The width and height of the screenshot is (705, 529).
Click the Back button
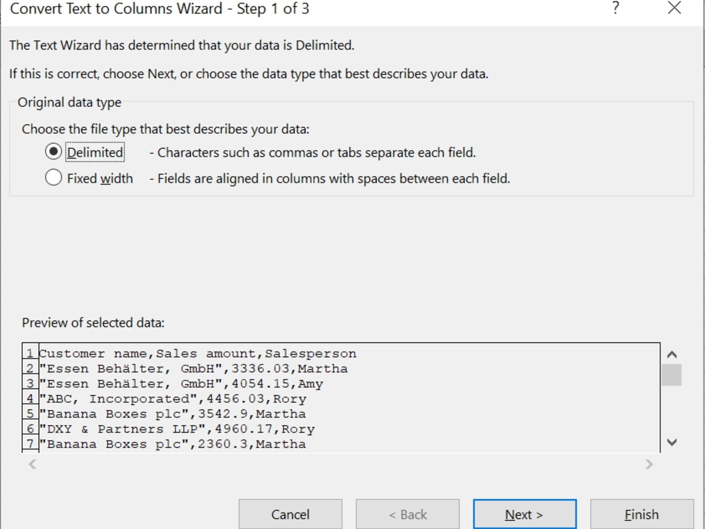coord(408,514)
